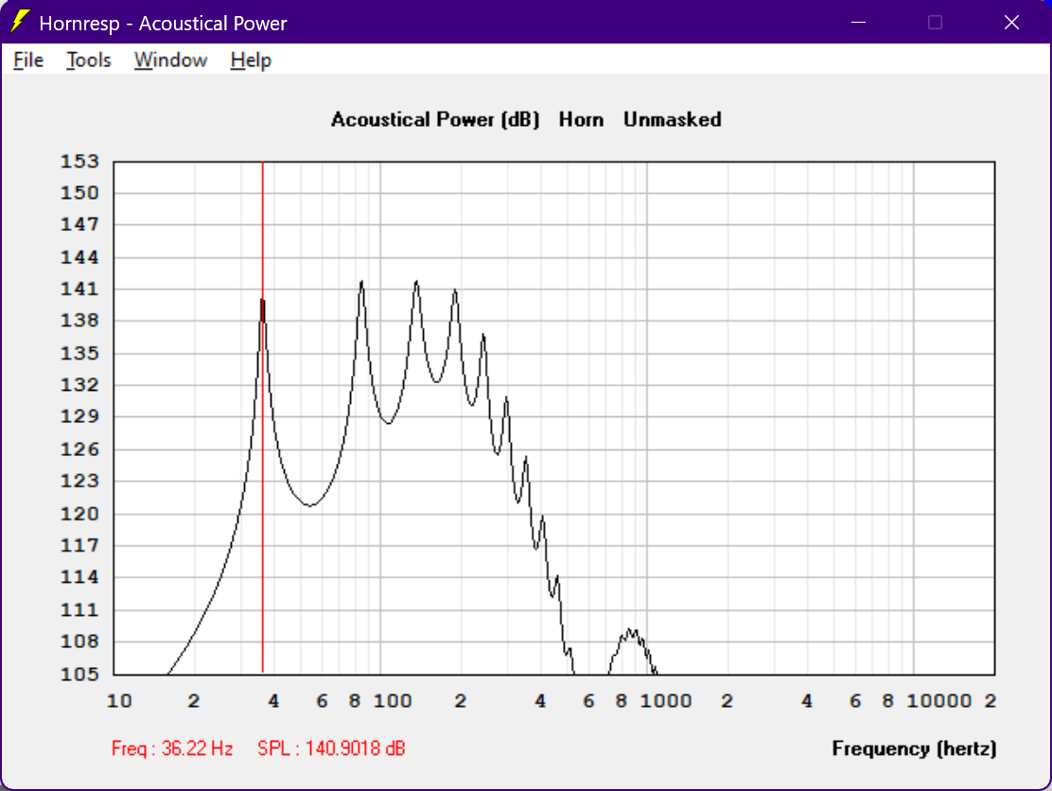Click the 'Frequency (hertz)' axis label
1052x791 pixels.
pos(914,748)
